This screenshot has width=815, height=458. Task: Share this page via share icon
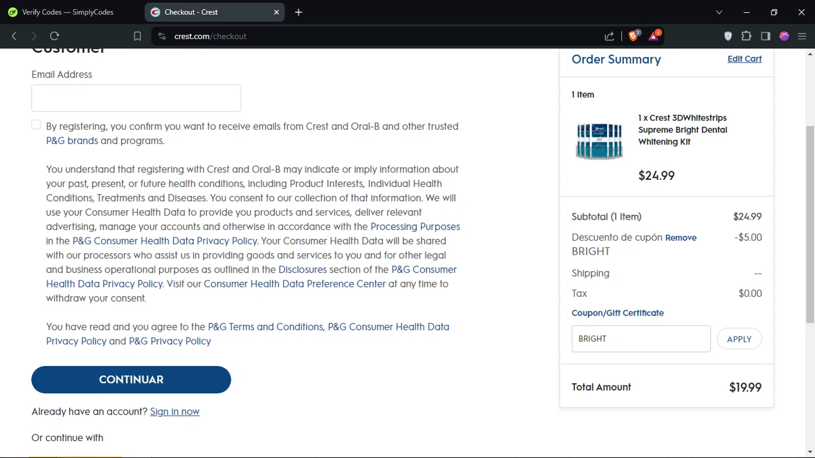click(609, 36)
